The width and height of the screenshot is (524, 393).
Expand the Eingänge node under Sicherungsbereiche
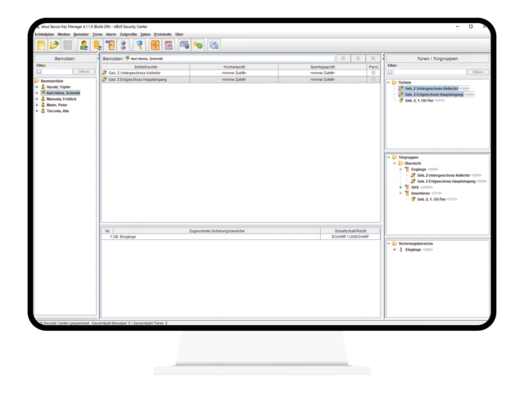tap(395, 249)
